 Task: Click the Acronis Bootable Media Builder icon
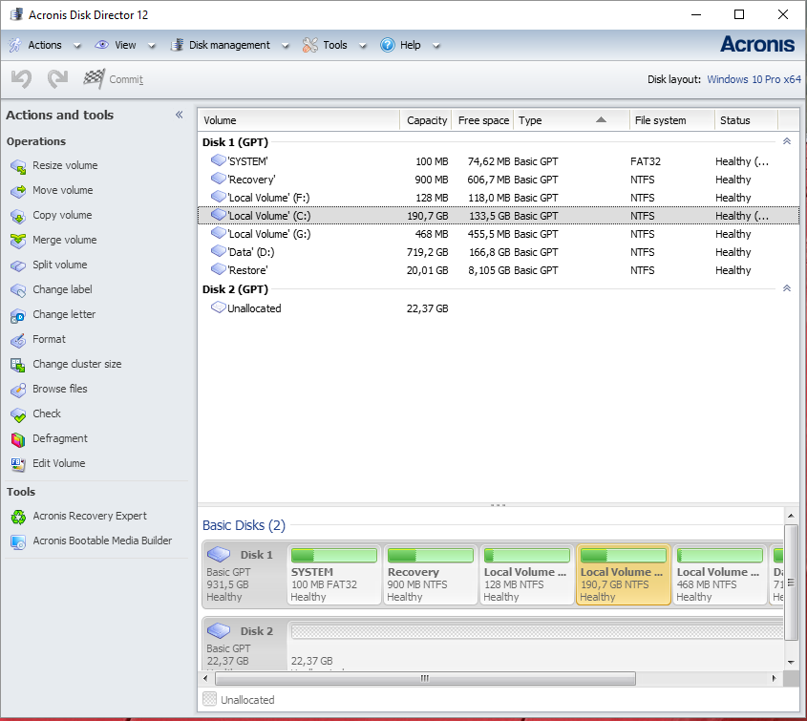click(18, 541)
